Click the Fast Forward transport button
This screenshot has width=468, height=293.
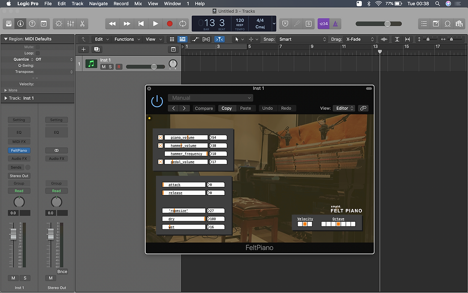pyautogui.click(x=127, y=23)
